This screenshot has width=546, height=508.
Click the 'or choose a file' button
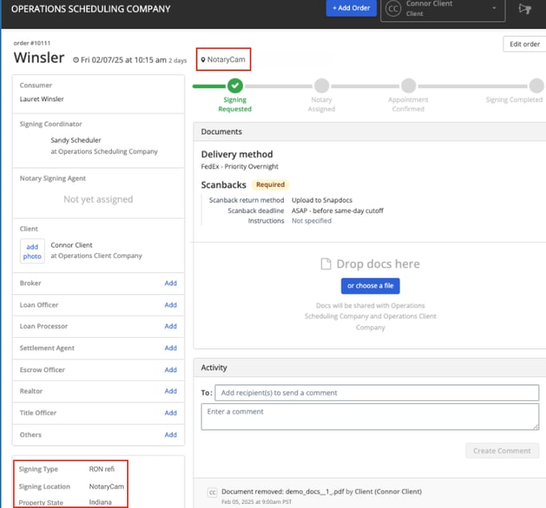click(370, 286)
